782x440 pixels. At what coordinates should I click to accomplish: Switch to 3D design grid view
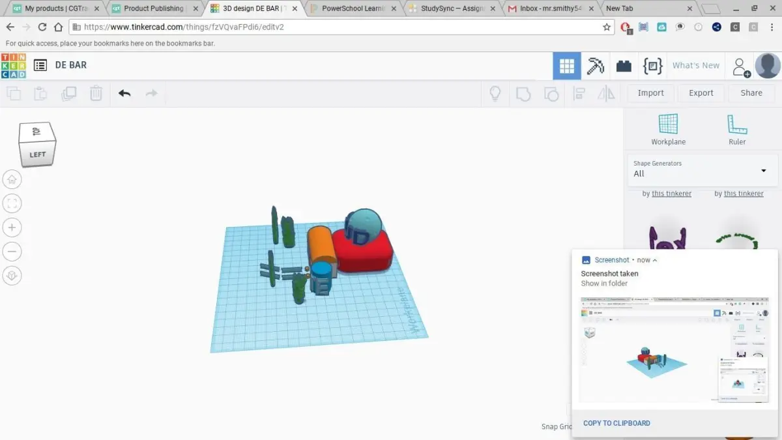point(567,66)
